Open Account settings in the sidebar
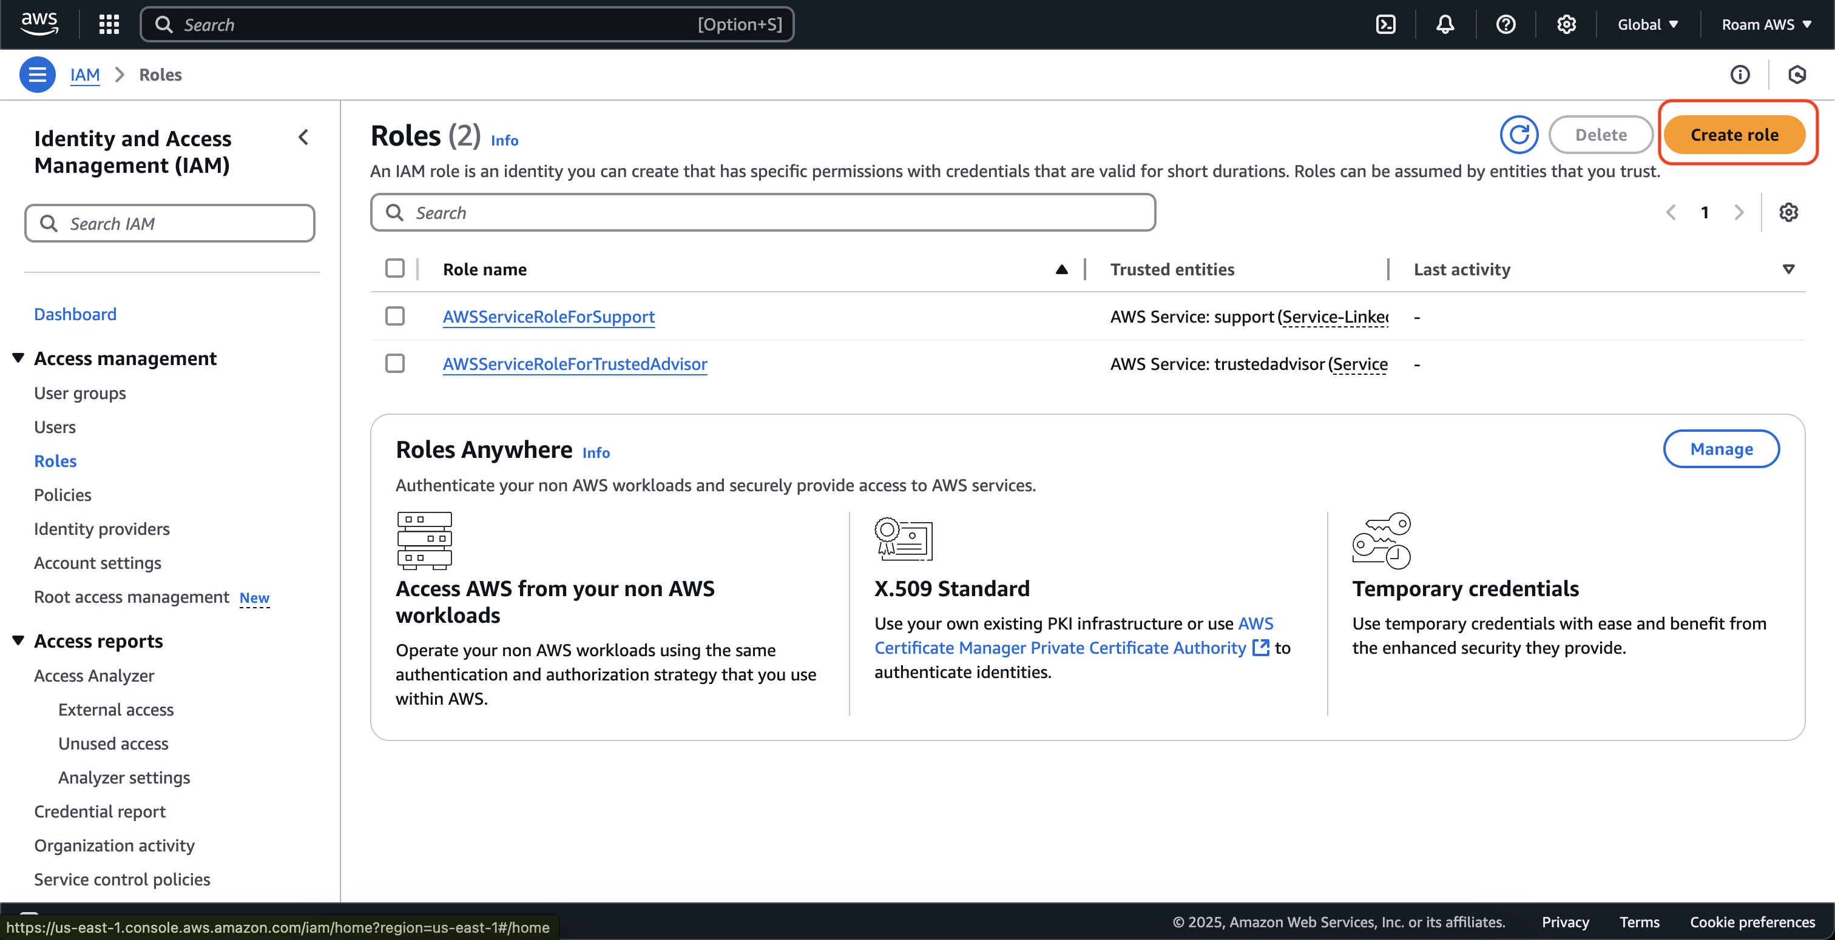 [x=98, y=563]
